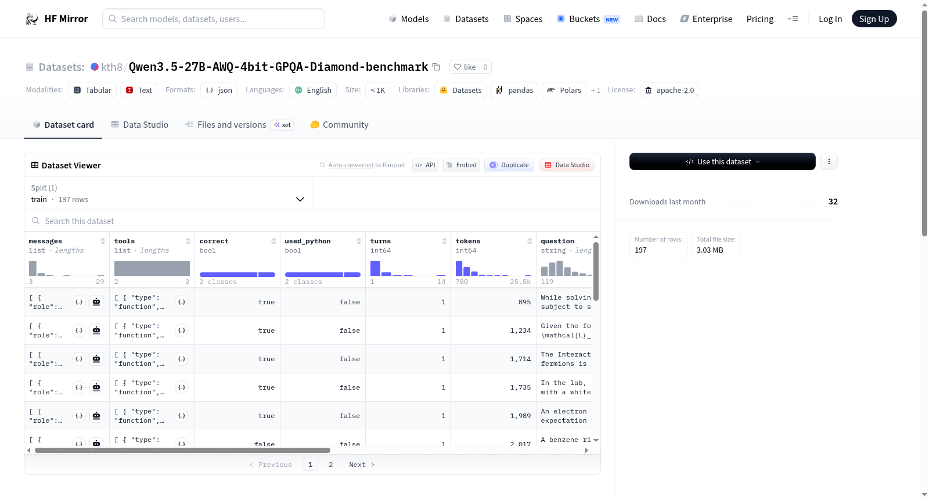Image resolution: width=929 pixels, height=500 pixels.
Task: Expand messages JSON in the 1,735 tokens row
Action: click(x=79, y=387)
